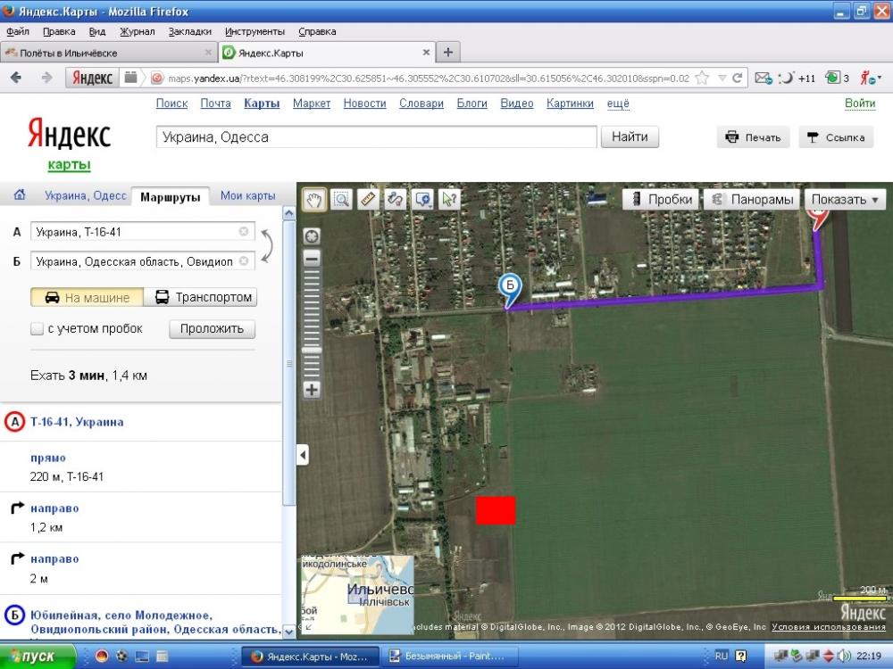Open the Показать dropdown

pos(845,200)
